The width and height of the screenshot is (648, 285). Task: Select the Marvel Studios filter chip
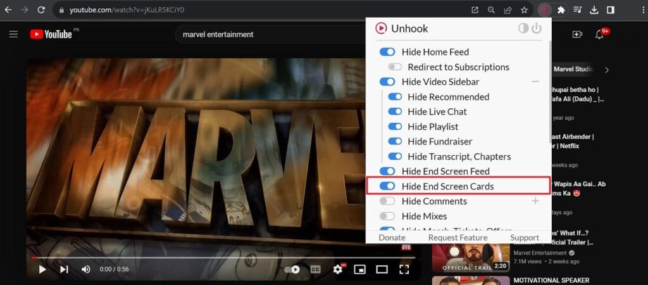click(573, 70)
